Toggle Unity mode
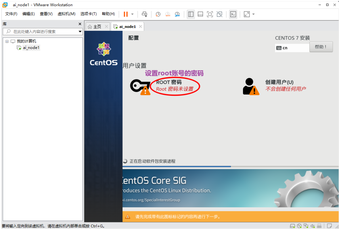 pos(219,14)
